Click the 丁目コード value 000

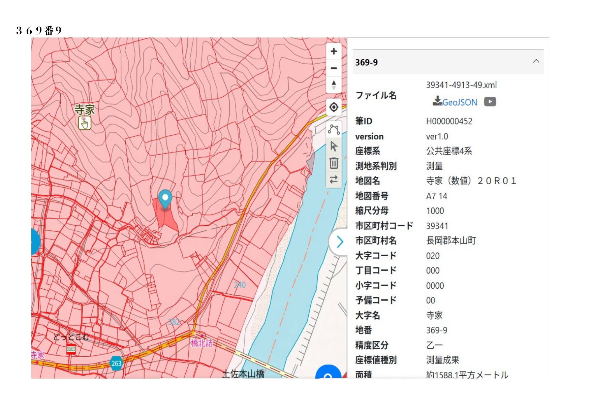(433, 270)
